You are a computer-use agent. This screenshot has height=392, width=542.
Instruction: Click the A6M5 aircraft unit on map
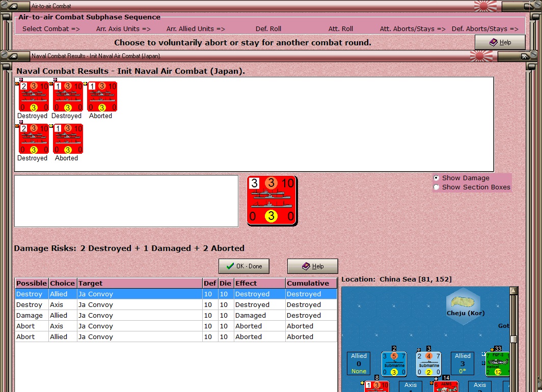click(446, 386)
